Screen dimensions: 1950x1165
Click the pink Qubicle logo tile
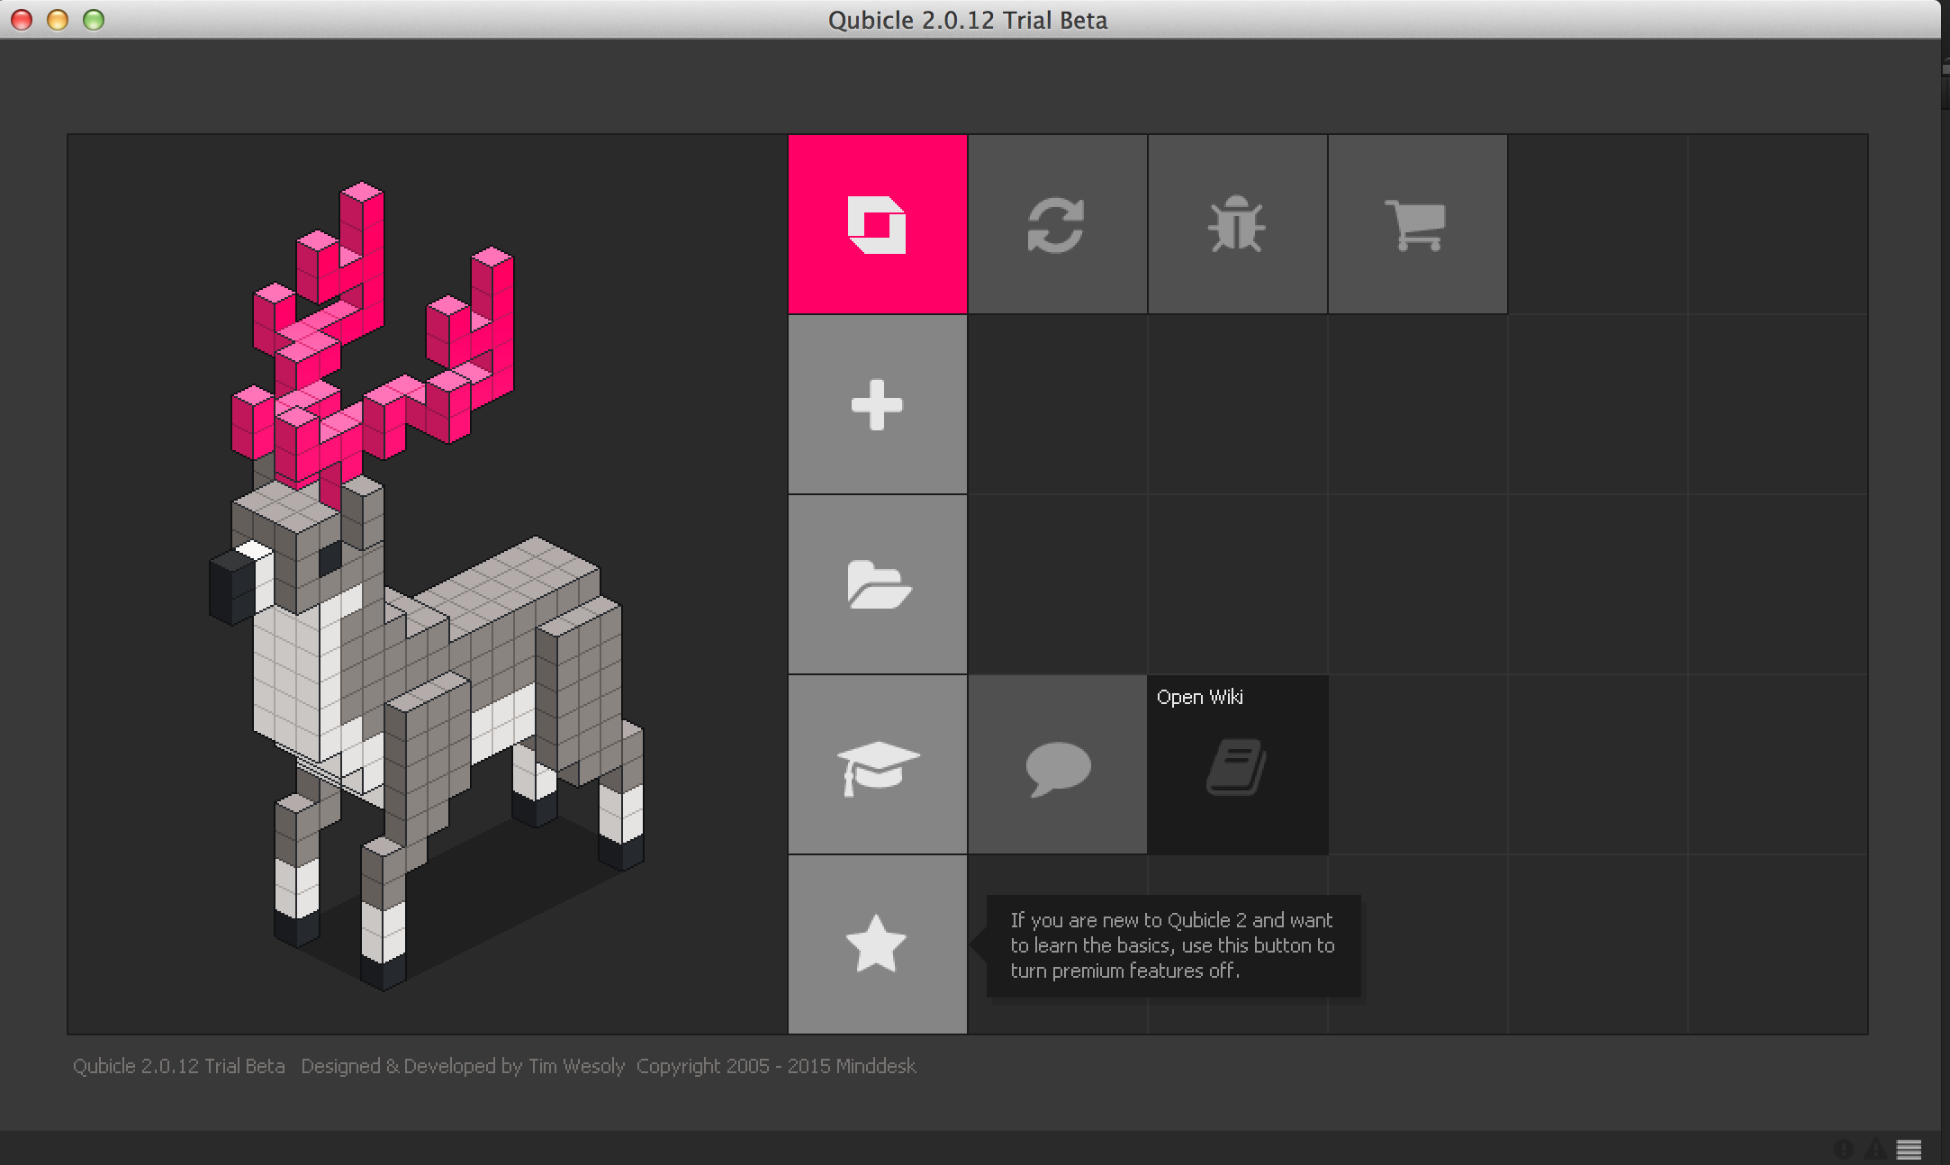[877, 224]
